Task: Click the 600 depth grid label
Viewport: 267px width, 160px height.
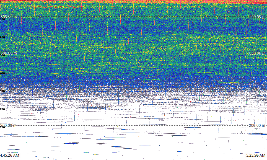Action: (x=2, y=109)
